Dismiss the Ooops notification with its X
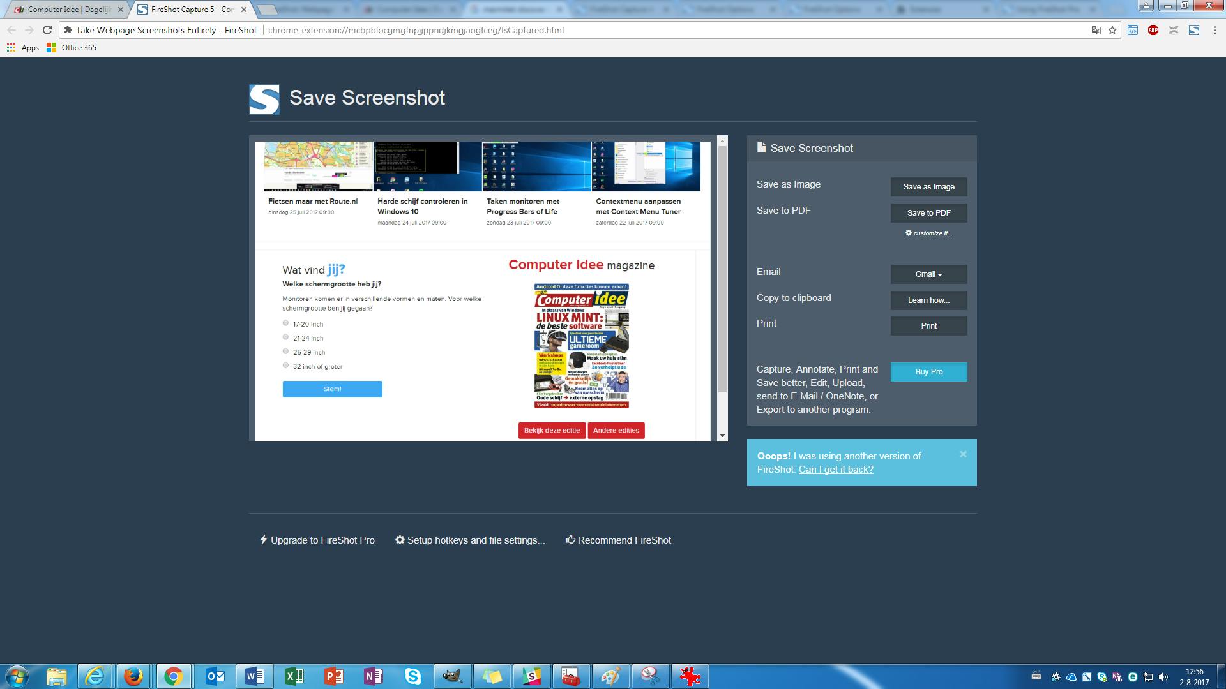The image size is (1226, 689). 963,454
